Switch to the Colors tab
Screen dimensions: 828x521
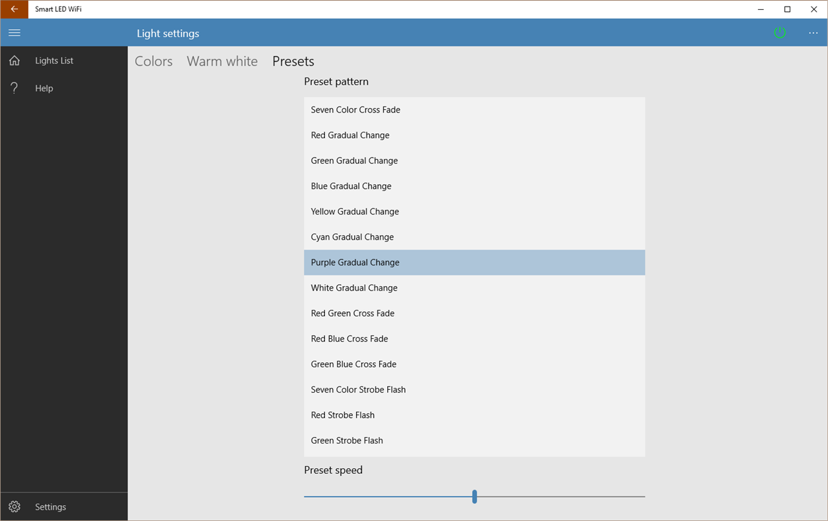point(154,61)
